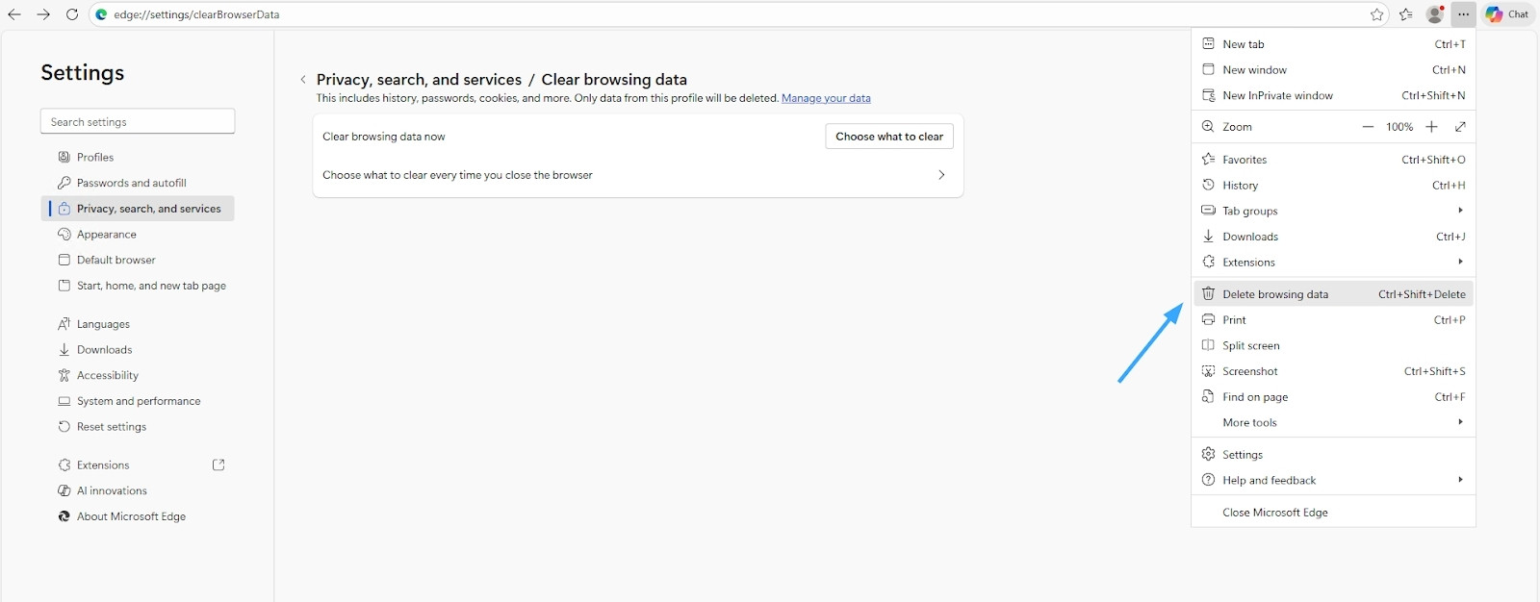Open Passwords and autofill settings
The width and height of the screenshot is (1540, 602).
(138, 183)
